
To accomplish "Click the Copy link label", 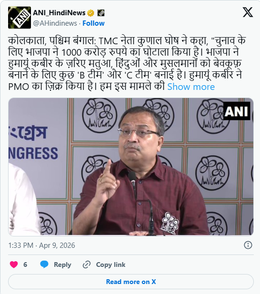I will coord(110,265).
